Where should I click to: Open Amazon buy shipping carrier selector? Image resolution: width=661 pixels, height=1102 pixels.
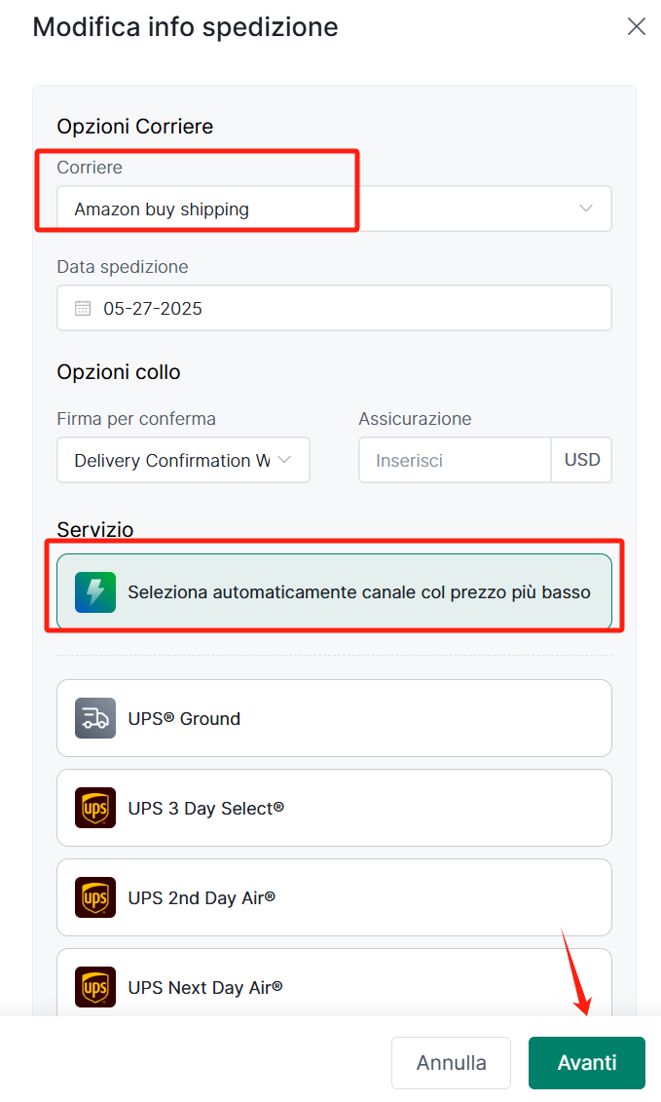click(334, 209)
